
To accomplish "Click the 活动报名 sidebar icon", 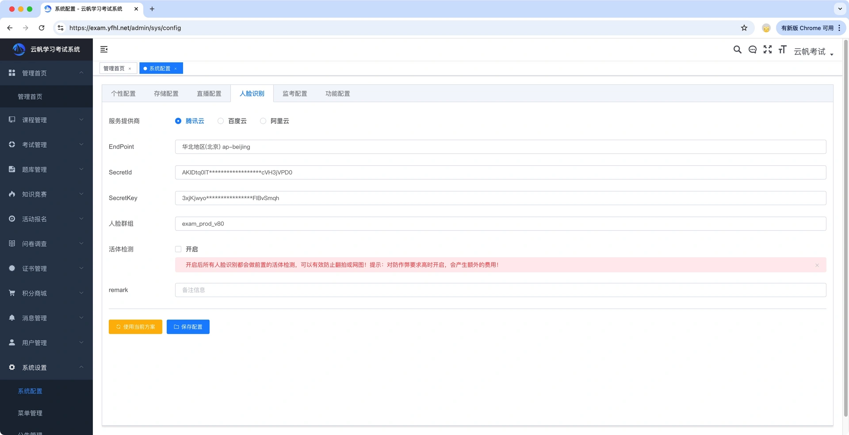I will [x=12, y=219].
